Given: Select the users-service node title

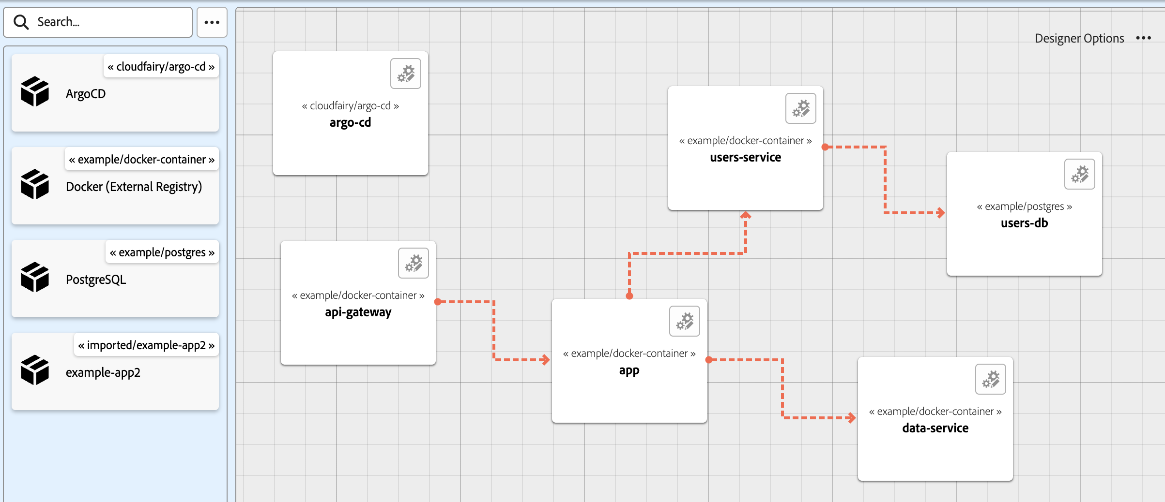Looking at the screenshot, I should pyautogui.click(x=746, y=157).
